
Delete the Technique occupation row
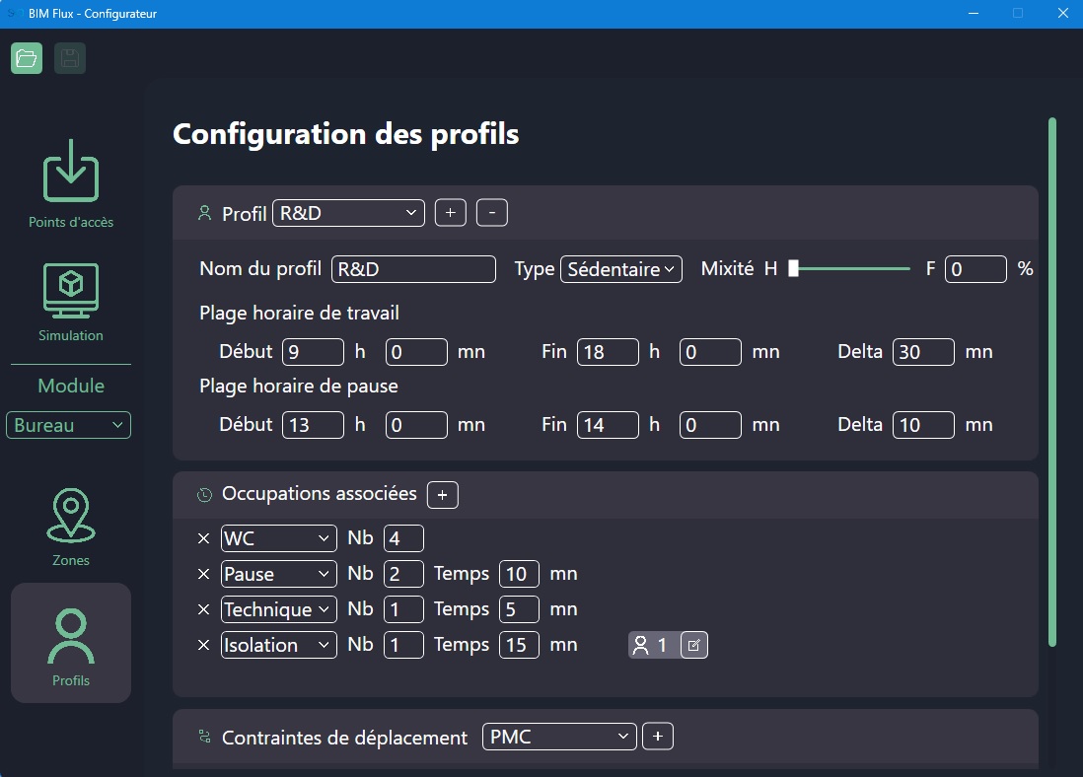[x=204, y=609]
